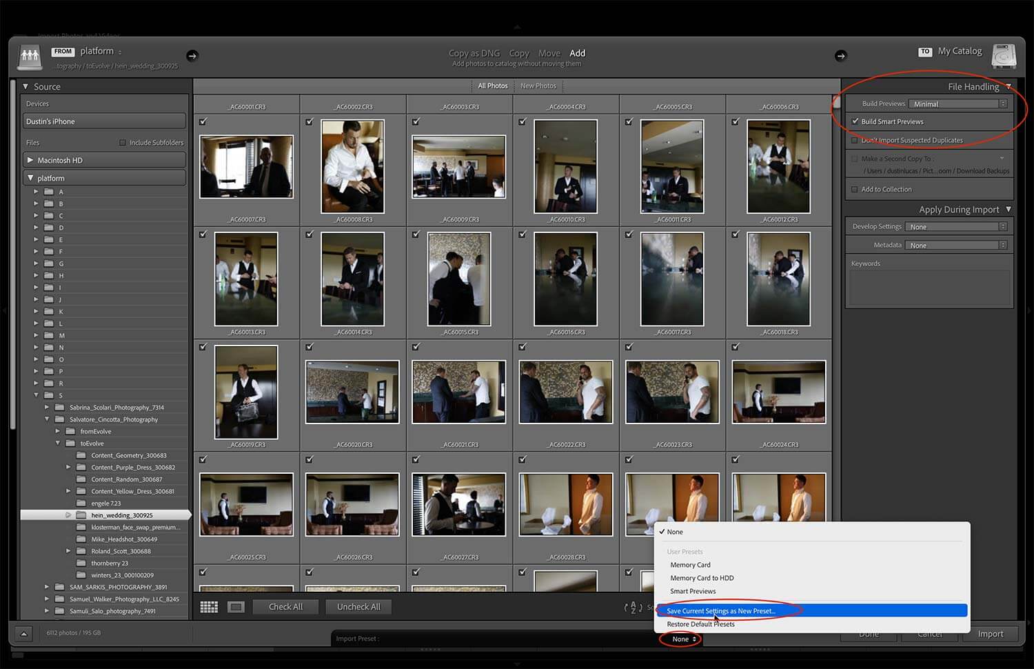The image size is (1034, 669).
Task: Collapse the platform volume
Action: click(30, 178)
